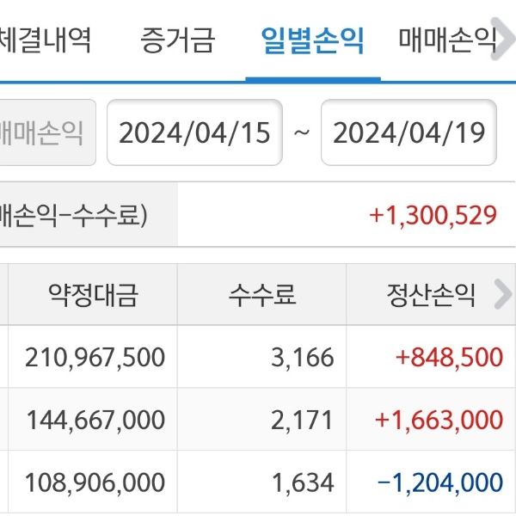Open the 증거금 tab
The width and height of the screenshot is (516, 516).
coord(177,40)
